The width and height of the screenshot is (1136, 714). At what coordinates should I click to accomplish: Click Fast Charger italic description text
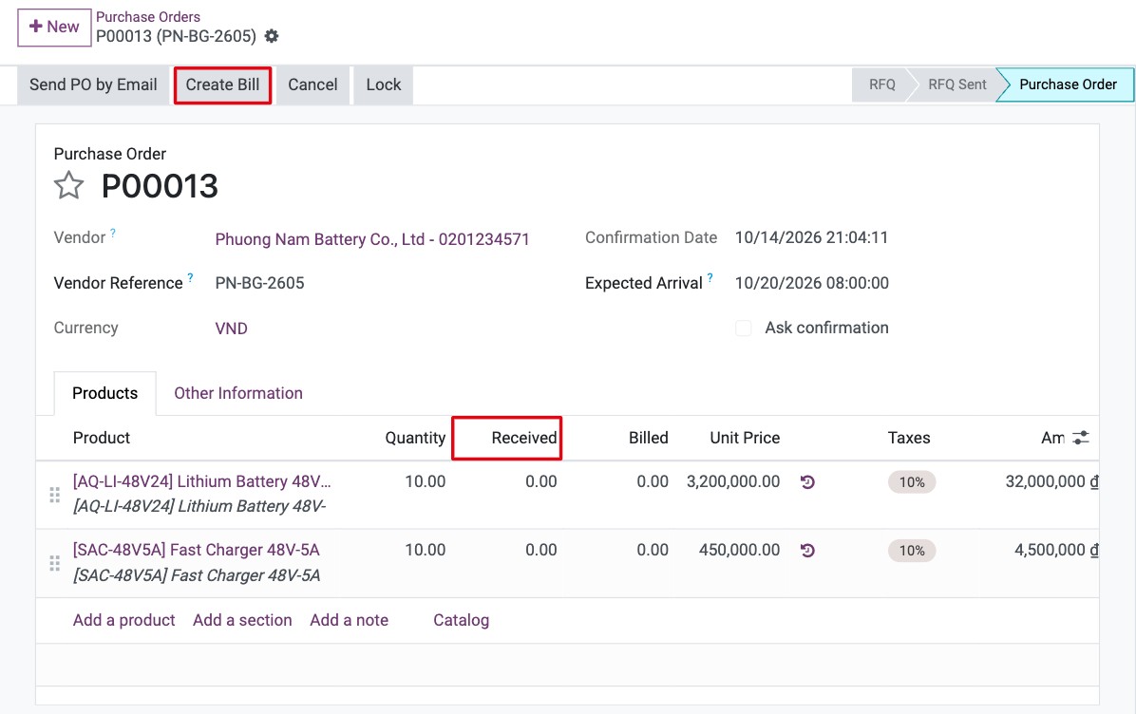click(x=197, y=575)
